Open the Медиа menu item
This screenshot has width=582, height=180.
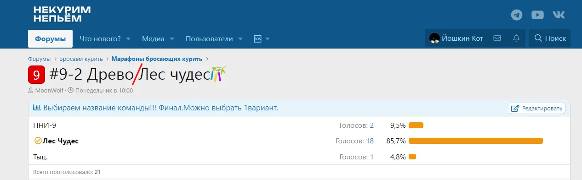pyautogui.click(x=153, y=39)
